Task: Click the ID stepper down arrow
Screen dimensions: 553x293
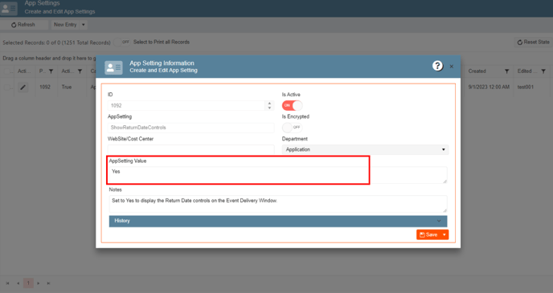Action: (x=269, y=108)
